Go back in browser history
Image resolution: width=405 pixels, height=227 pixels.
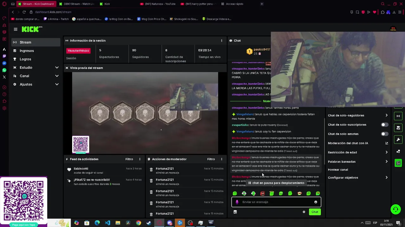pyautogui.click(x=13, y=12)
